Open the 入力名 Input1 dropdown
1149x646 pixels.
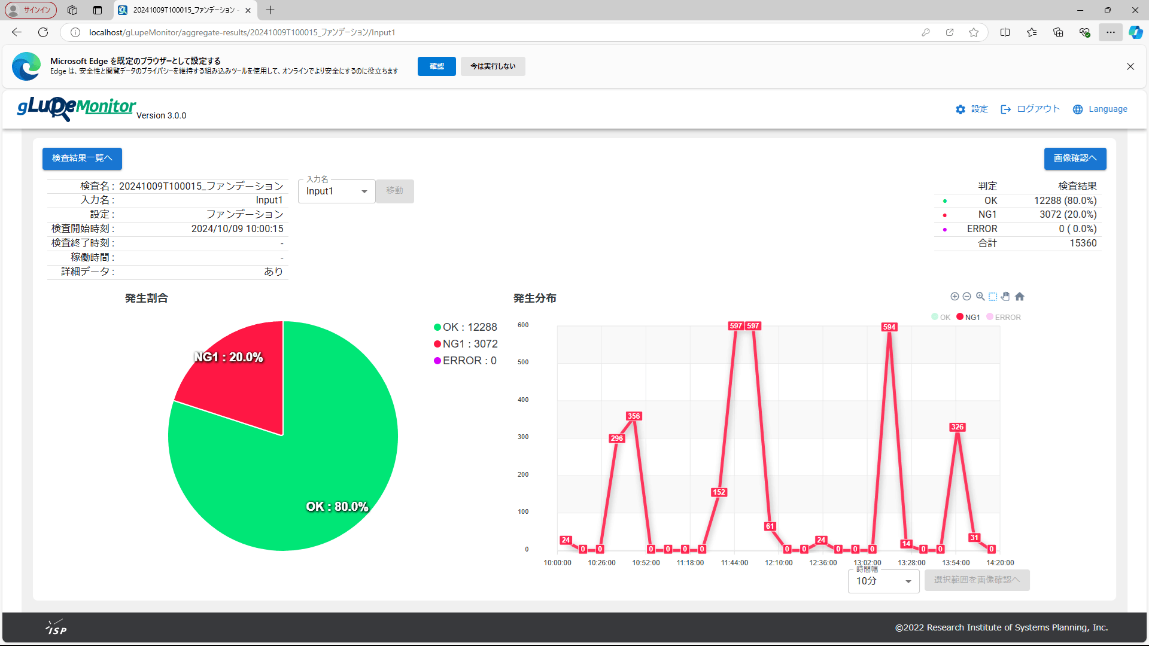(336, 191)
